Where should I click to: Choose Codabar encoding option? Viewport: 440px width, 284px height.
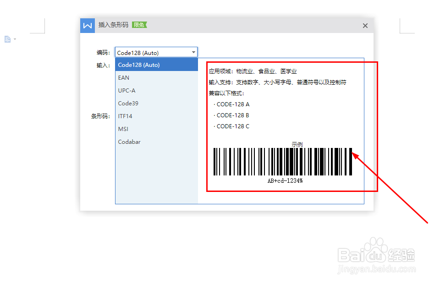157,142
